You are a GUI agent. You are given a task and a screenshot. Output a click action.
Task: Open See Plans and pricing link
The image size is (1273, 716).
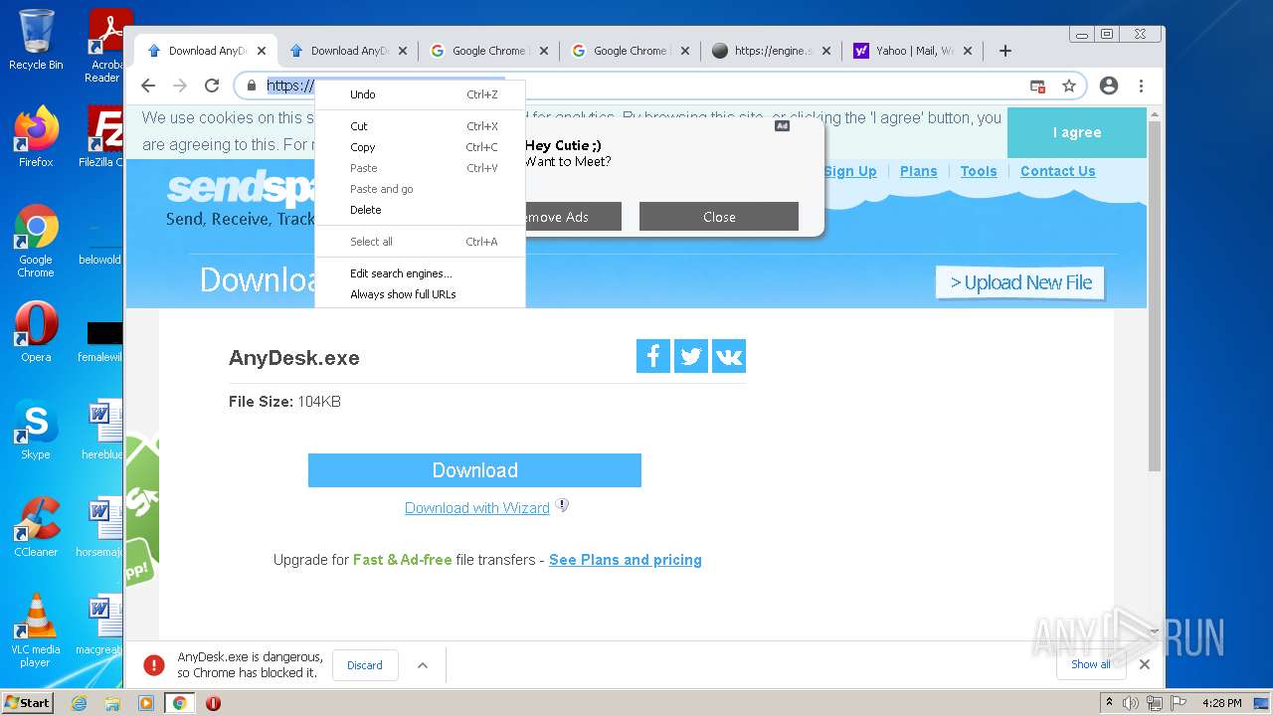(x=626, y=560)
